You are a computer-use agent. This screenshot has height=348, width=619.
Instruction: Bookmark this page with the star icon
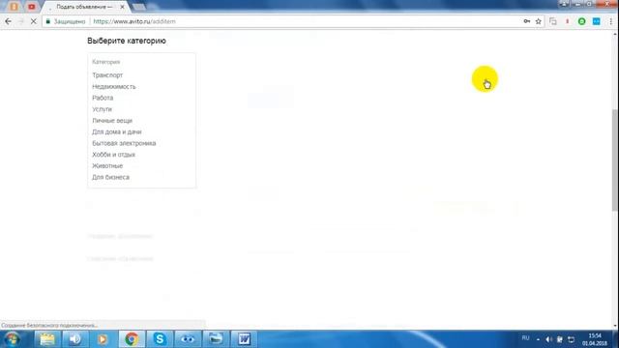click(x=539, y=21)
